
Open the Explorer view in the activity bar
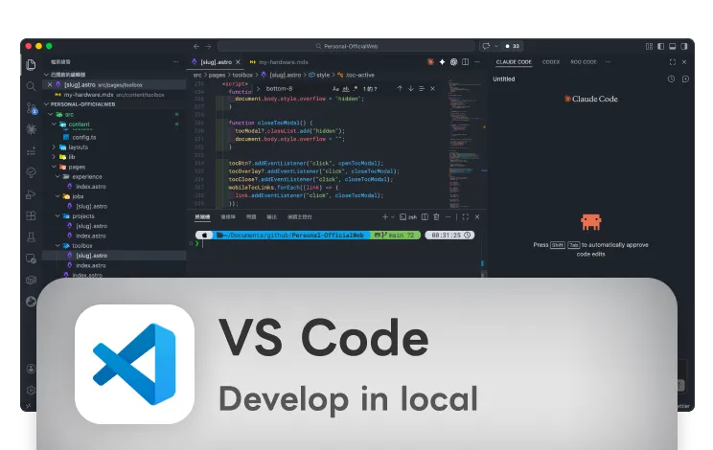click(31, 64)
